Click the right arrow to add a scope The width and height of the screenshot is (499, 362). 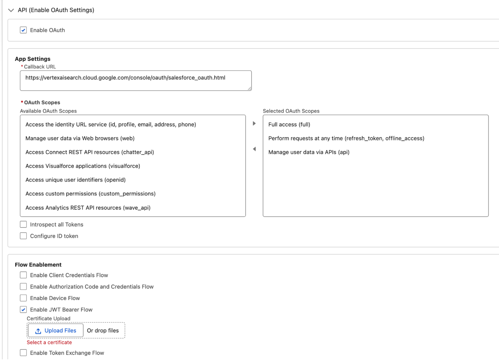[x=254, y=123]
